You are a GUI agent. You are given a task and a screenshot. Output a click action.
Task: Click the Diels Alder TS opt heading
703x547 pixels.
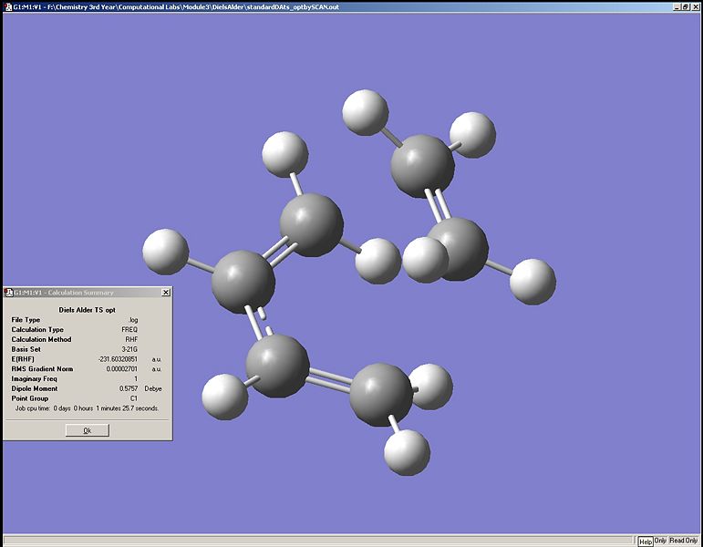(x=88, y=310)
